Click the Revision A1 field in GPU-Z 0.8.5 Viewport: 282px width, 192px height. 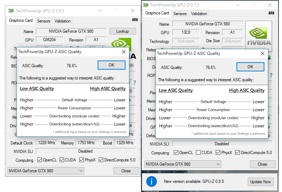point(96,40)
